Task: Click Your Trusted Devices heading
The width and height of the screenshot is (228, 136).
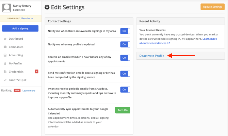Action: [152, 30]
